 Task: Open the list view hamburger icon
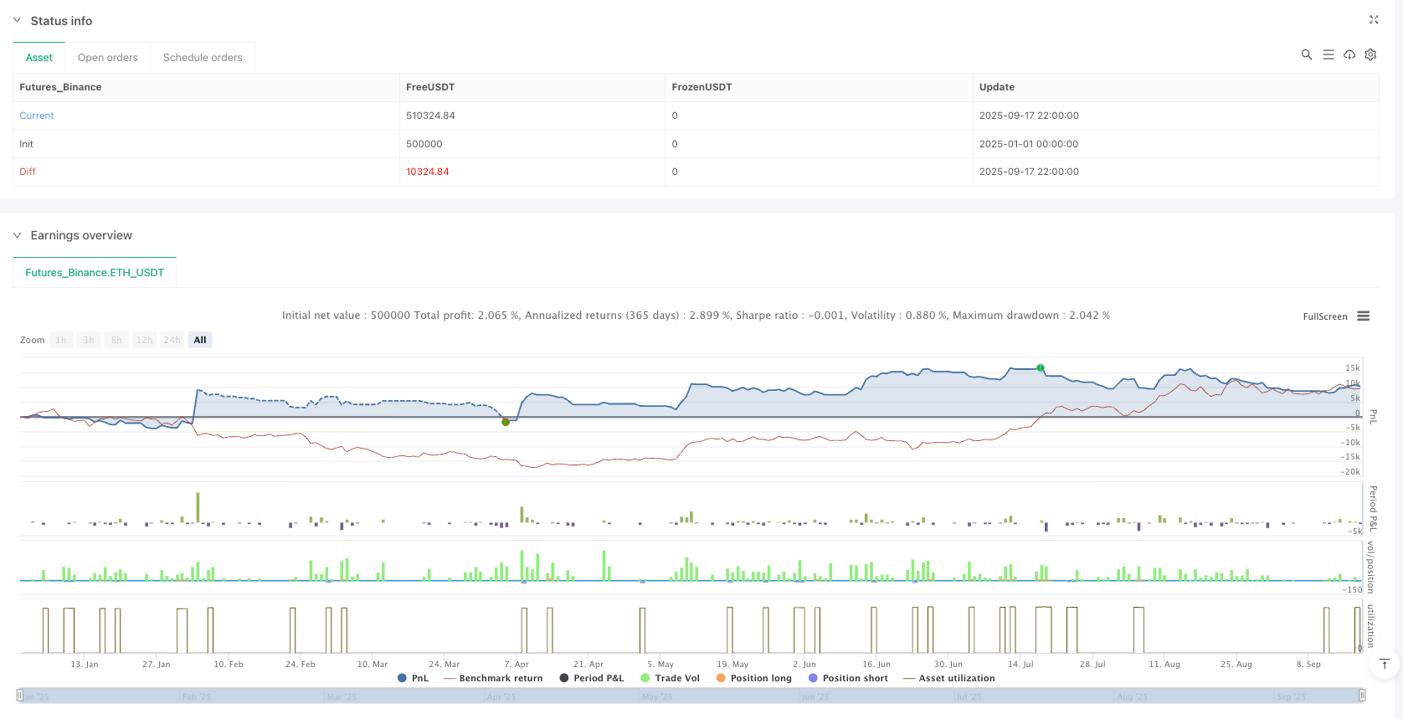coord(1328,54)
